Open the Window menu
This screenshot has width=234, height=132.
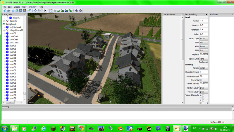[x=32, y=7]
